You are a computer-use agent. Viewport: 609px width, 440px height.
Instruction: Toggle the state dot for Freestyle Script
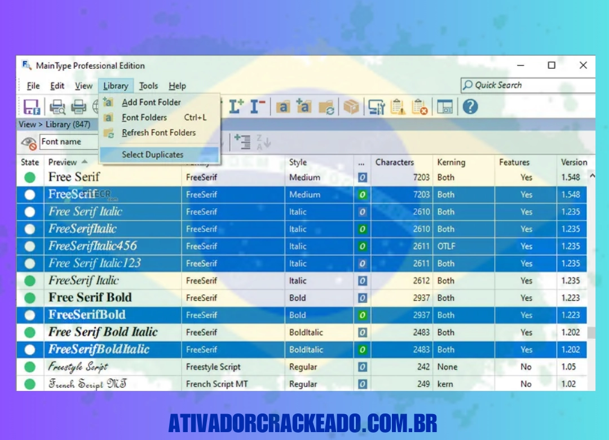click(x=30, y=367)
